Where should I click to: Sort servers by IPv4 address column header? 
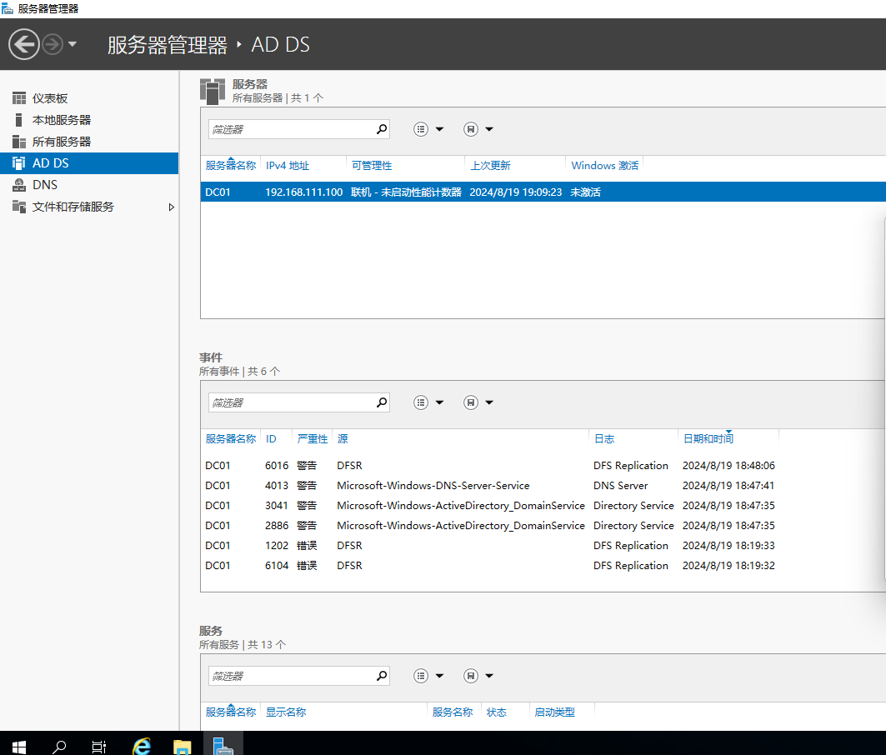click(288, 166)
